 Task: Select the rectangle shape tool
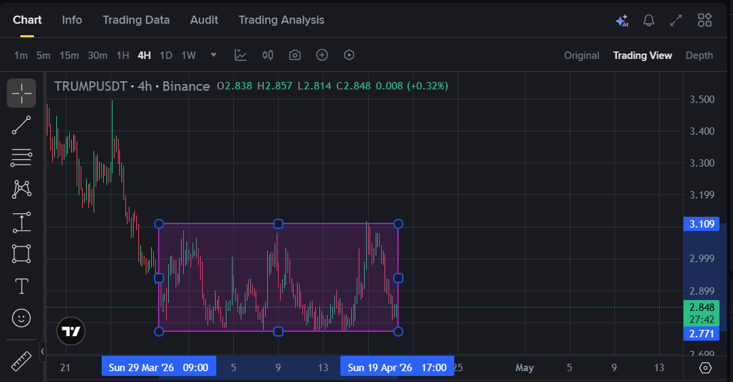pos(22,253)
